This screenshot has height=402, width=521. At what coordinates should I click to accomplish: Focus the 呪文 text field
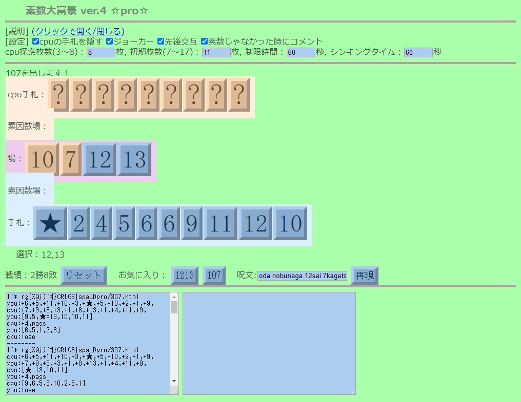click(x=303, y=276)
